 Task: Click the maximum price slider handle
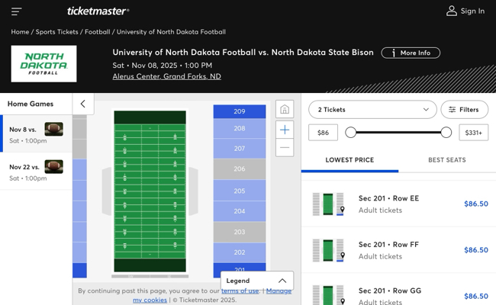click(x=446, y=133)
